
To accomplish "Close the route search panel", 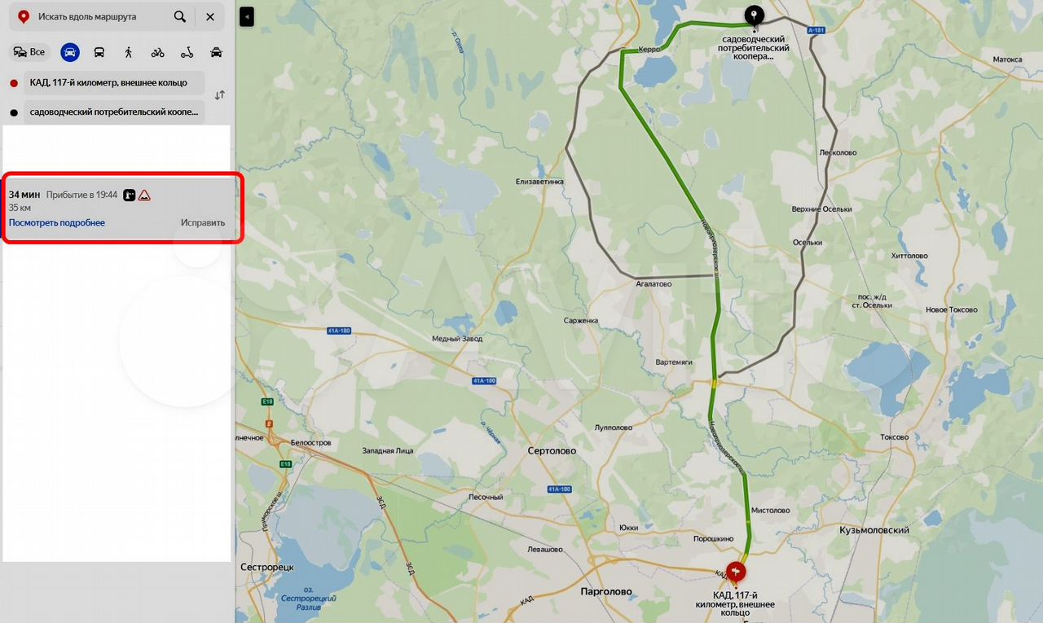I will 210,16.
